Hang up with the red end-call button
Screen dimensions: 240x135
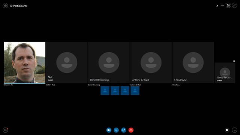point(131,130)
